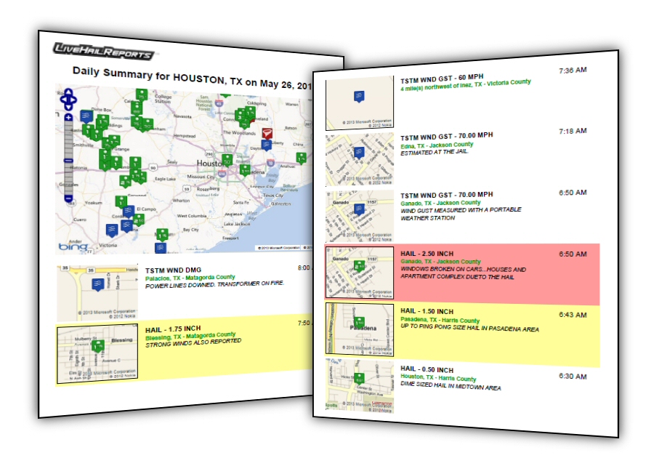
Task: Click 'Palacios, TX - Matagorda County' link
Action: pos(190,278)
